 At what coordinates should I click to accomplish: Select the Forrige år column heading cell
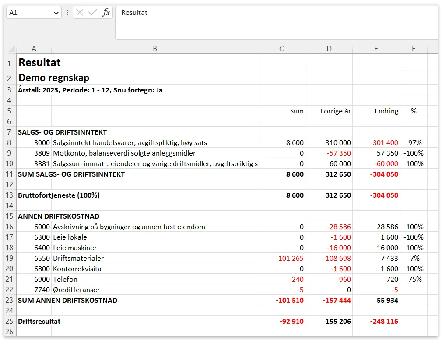[x=335, y=111]
